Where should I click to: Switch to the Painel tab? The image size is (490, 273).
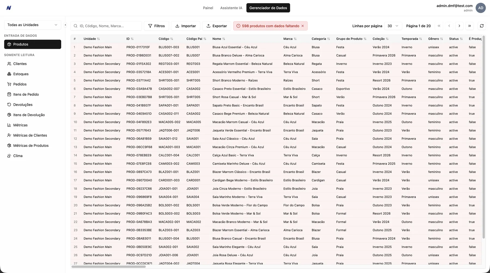[208, 8]
